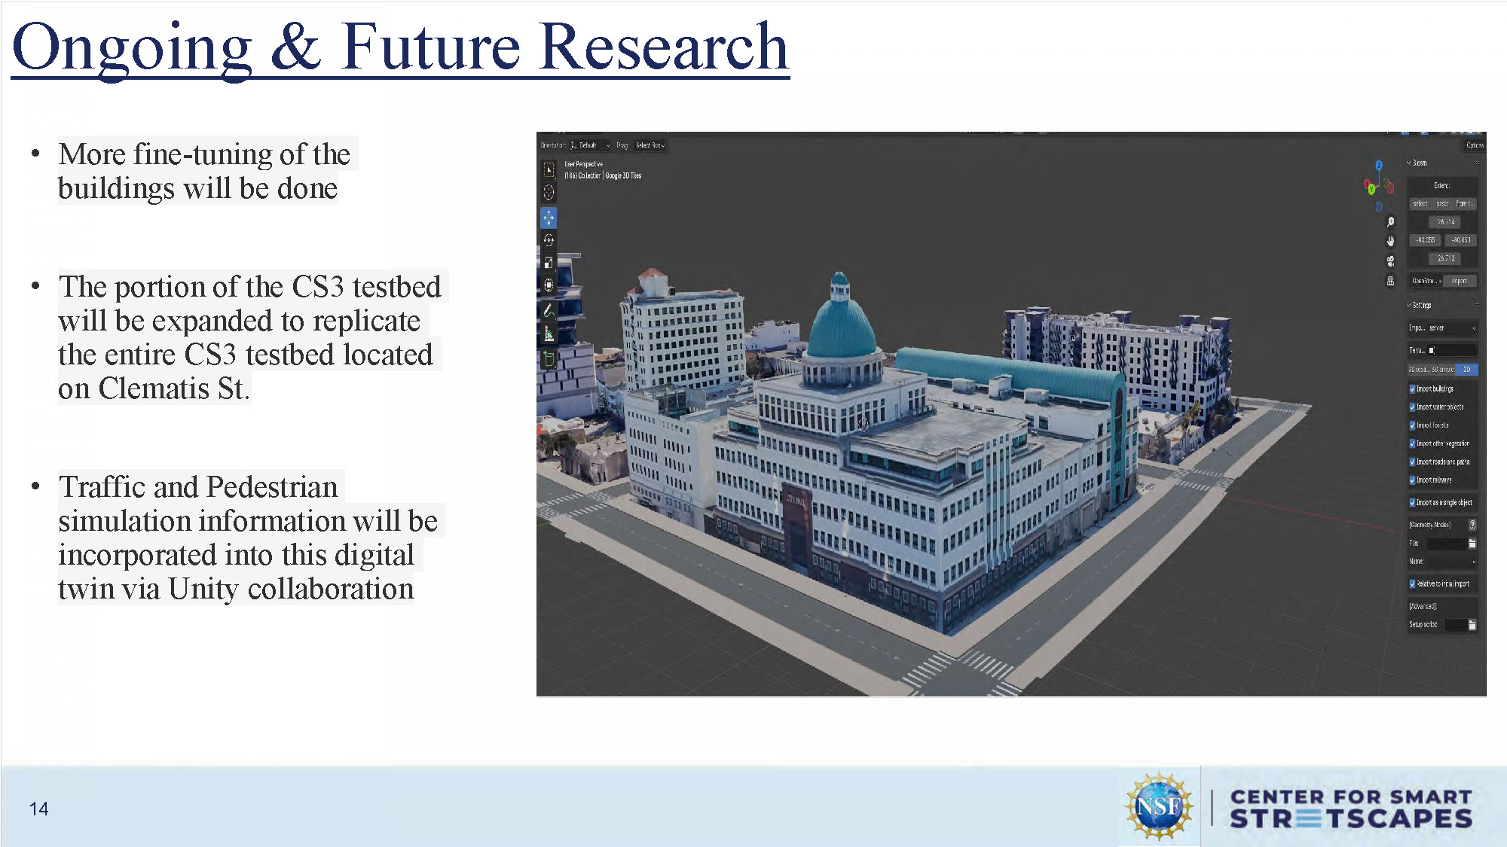Screen dimensions: 1507x847
Task: Click the hand pan icon beside the viewport
Action: (1390, 241)
